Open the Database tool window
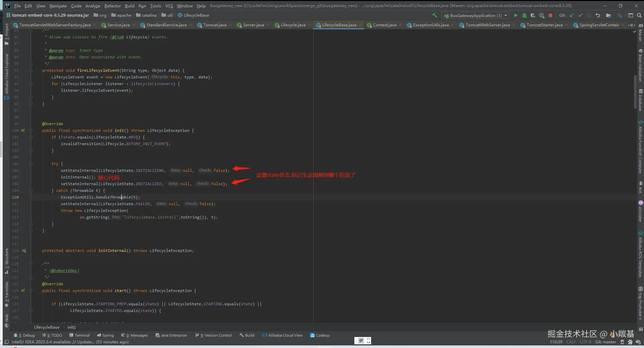644x348 pixels. tap(640, 100)
